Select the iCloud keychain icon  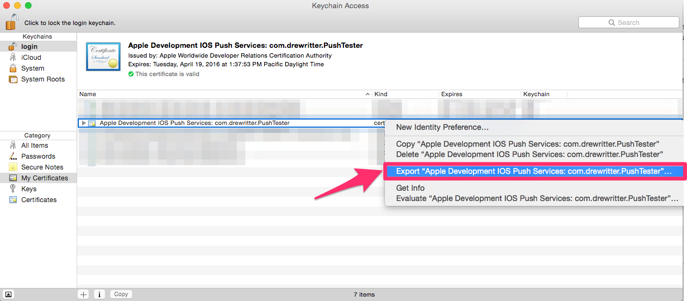coord(13,58)
